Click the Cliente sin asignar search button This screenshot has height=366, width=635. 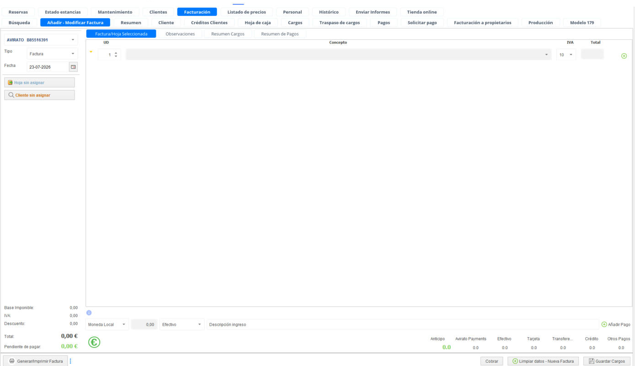pos(39,95)
